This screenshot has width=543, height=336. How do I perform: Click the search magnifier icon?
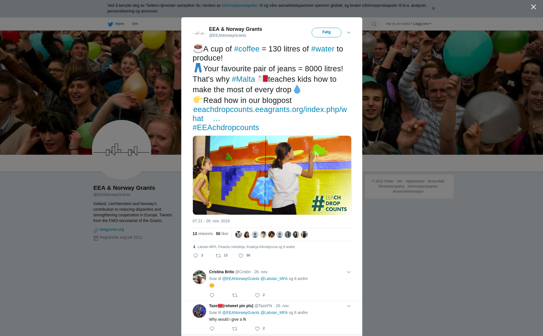(374, 24)
